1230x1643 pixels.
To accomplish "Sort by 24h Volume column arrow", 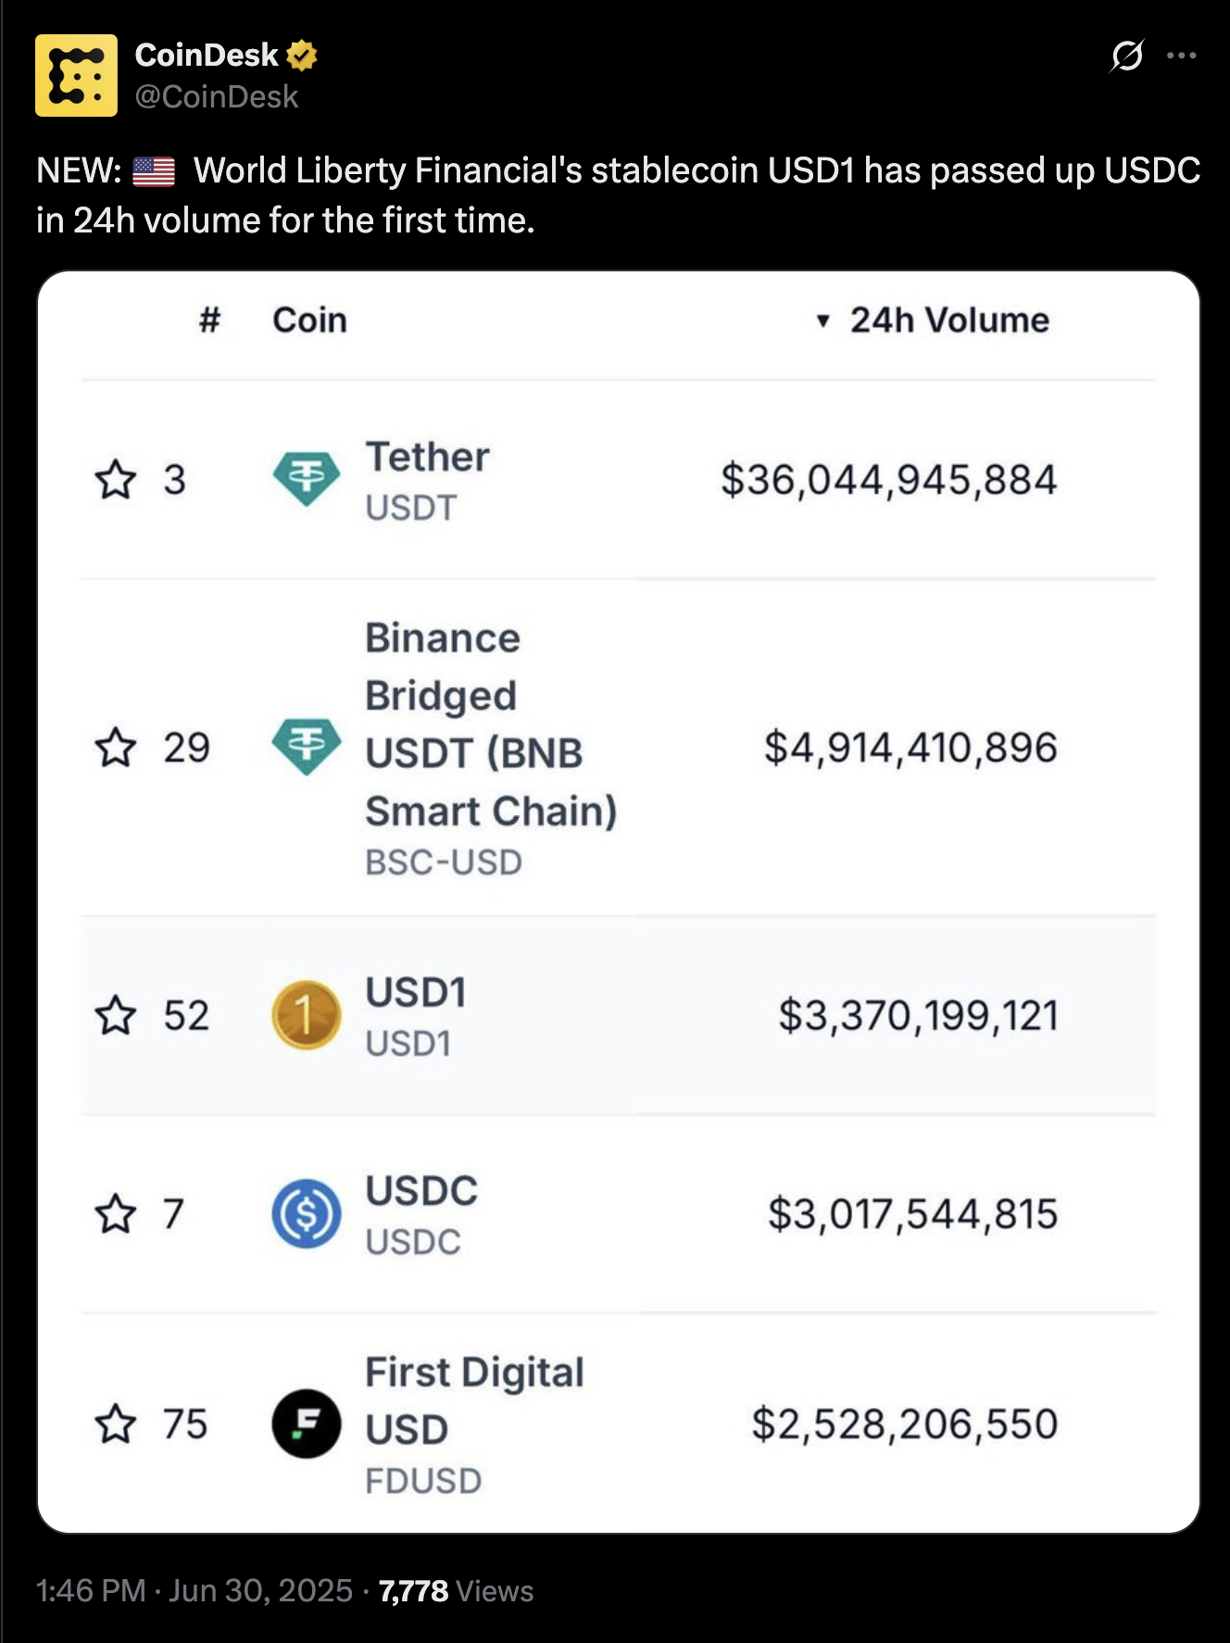I will [x=822, y=320].
